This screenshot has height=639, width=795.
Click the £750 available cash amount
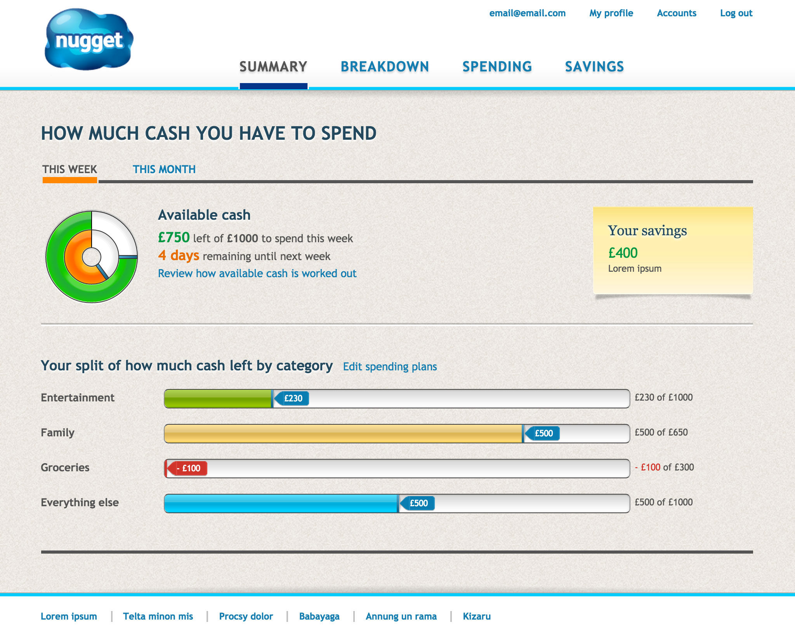click(174, 237)
